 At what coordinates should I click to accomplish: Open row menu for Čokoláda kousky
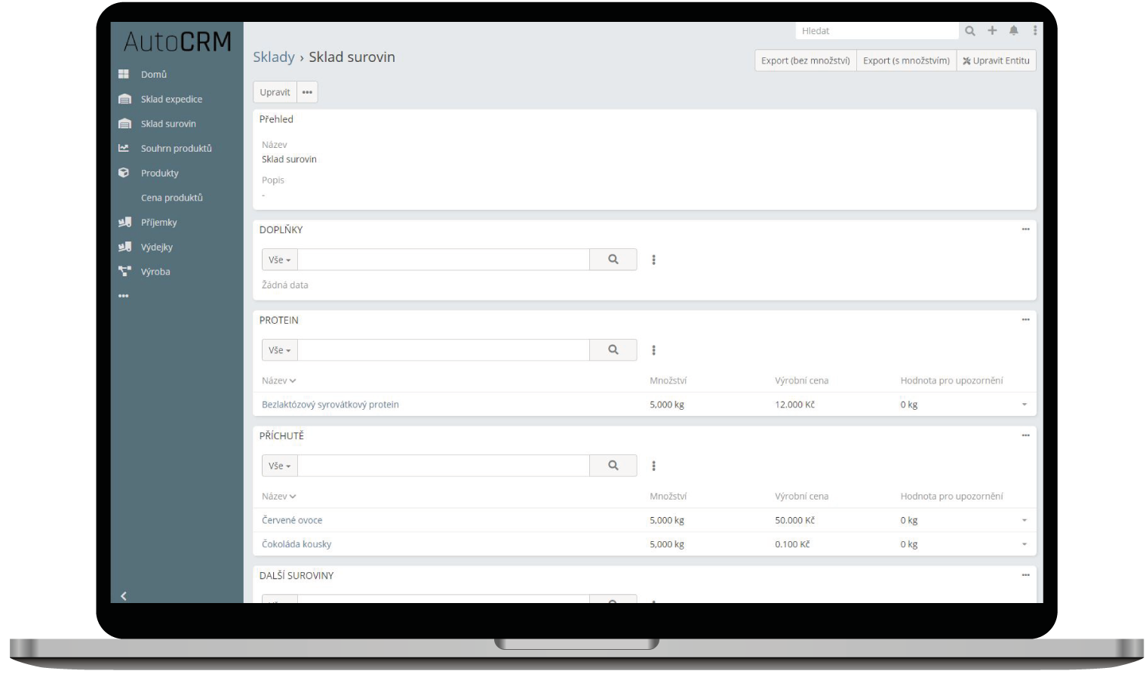(1025, 544)
